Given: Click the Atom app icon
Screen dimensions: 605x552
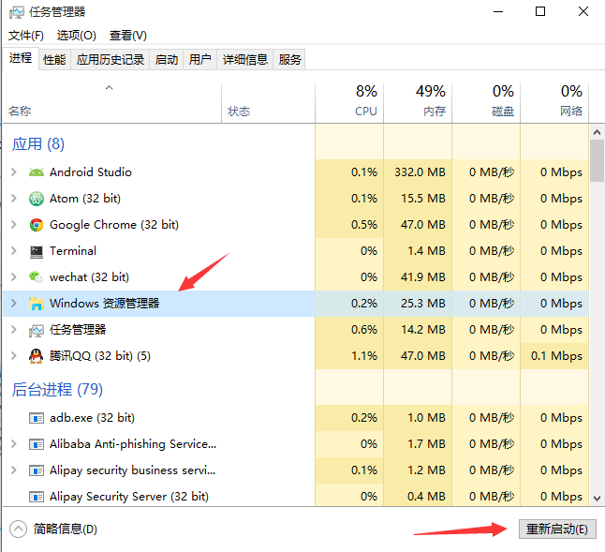Looking at the screenshot, I should click(x=37, y=199).
